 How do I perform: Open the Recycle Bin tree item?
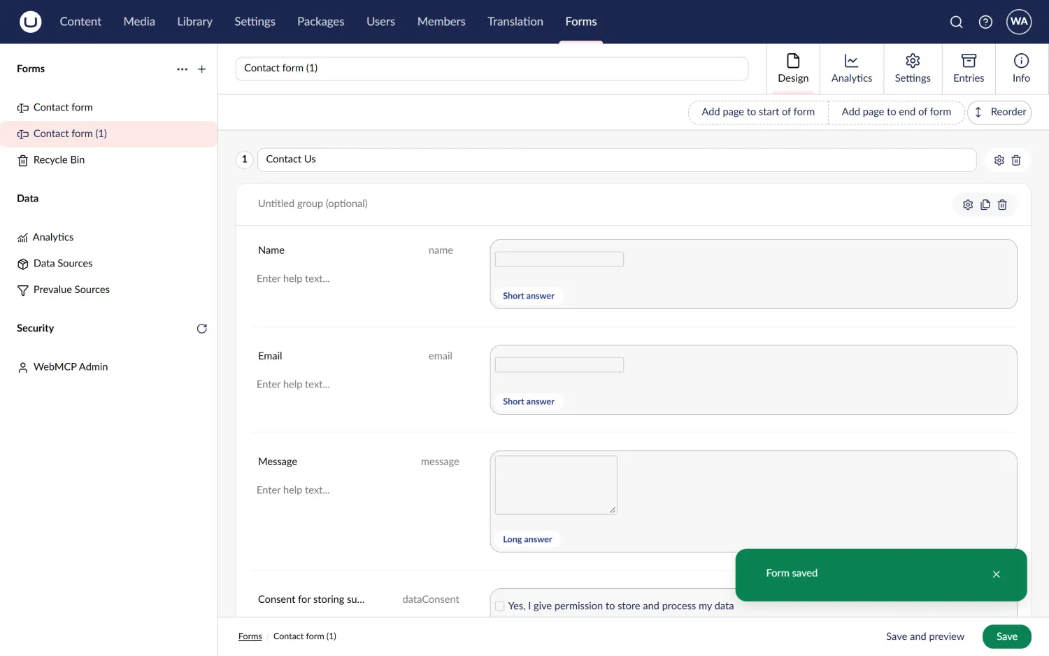click(x=108, y=160)
